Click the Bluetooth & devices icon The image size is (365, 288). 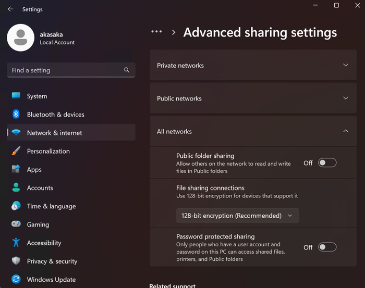pyautogui.click(x=16, y=115)
